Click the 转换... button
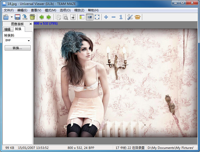The image size is (200, 152). (18, 48)
